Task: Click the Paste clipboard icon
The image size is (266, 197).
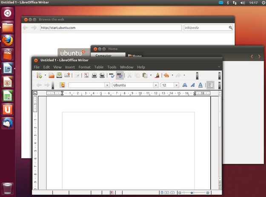Action: pyautogui.click(x=145, y=75)
